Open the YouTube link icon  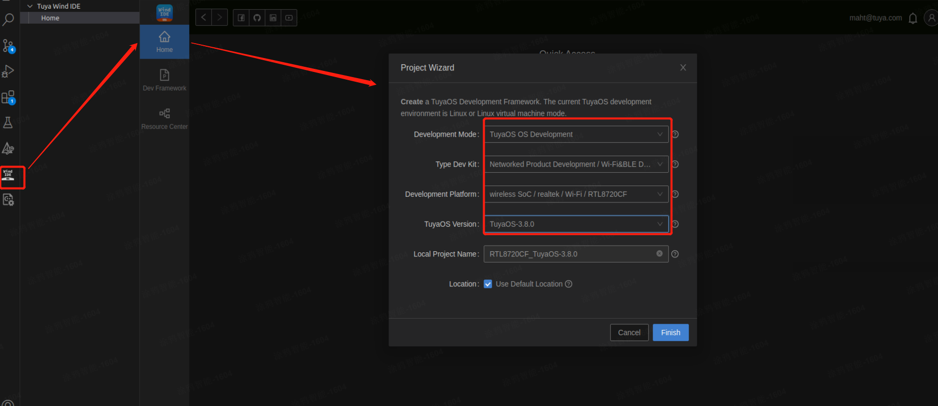coord(289,17)
